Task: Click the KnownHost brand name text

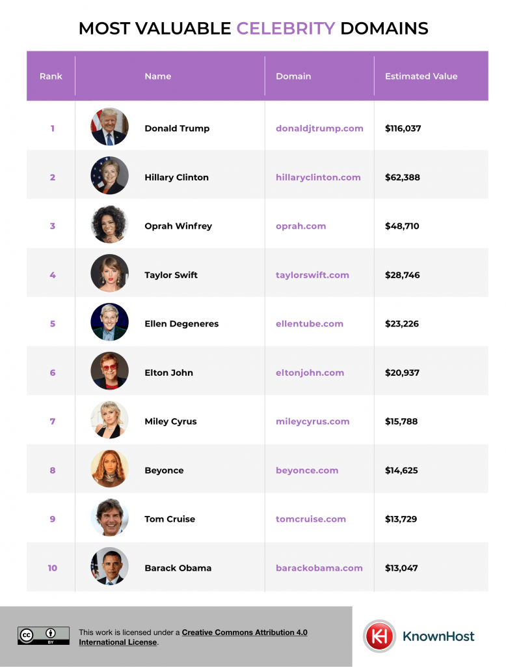Action: coord(438,636)
